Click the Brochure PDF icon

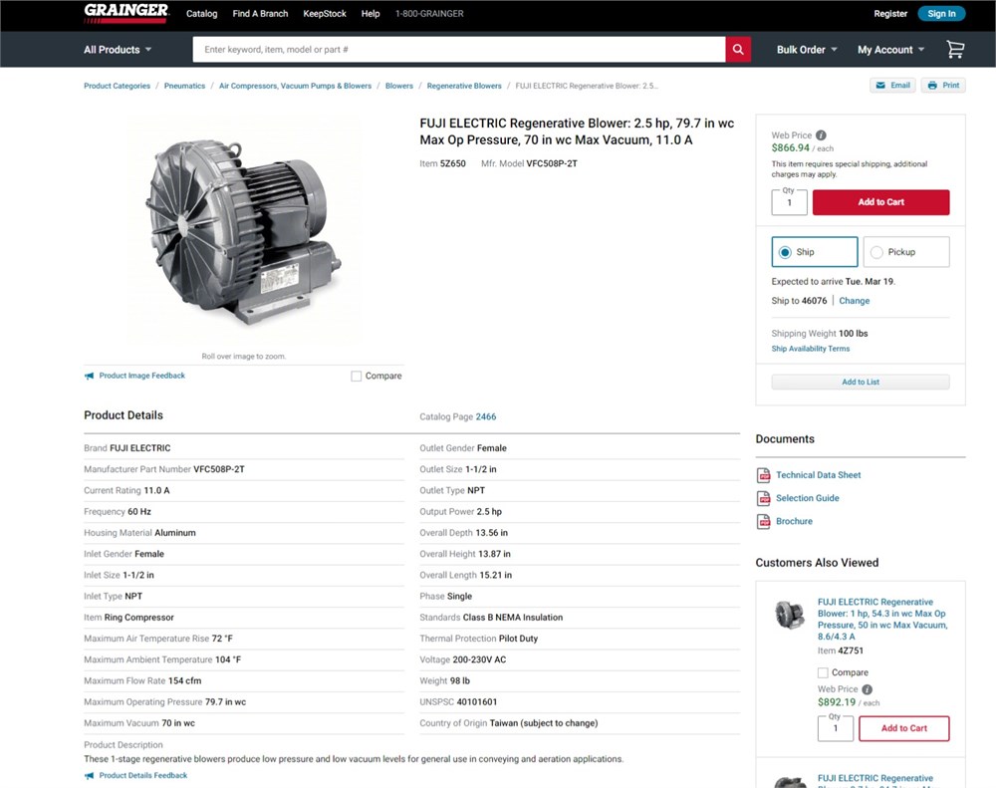764,522
